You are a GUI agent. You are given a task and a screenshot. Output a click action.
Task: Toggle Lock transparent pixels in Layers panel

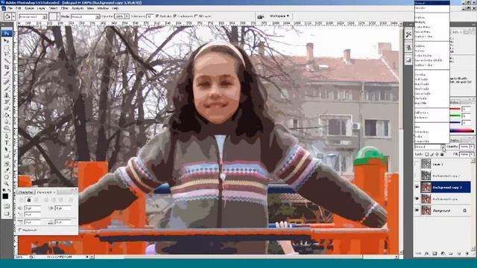pos(427,154)
